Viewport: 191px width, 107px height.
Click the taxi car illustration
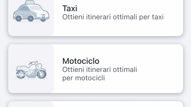tap(31, 11)
